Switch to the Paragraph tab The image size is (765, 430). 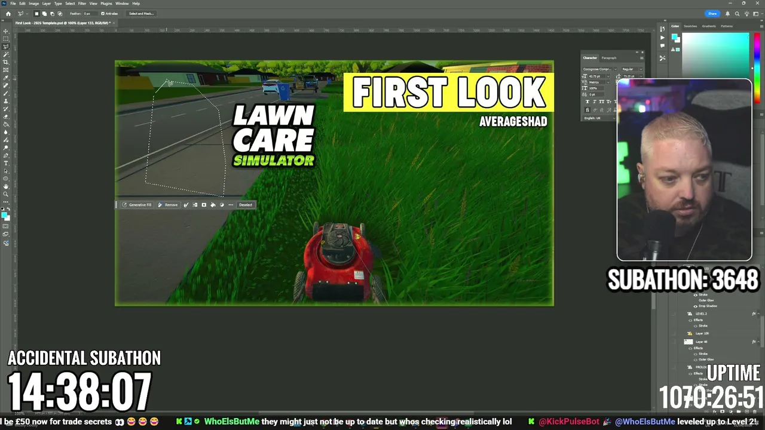[x=609, y=58]
